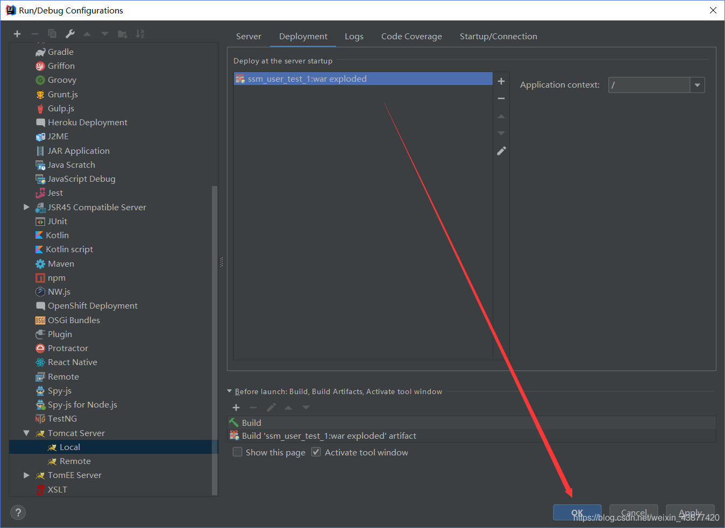
Task: Select Grunt.js configuration type
Action: tap(62, 95)
